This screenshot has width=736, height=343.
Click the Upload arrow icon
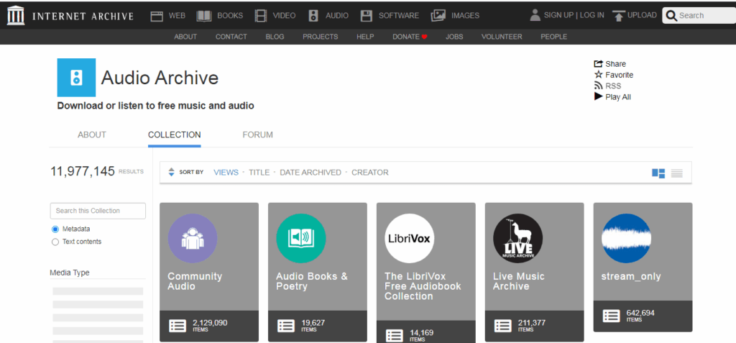(x=619, y=16)
